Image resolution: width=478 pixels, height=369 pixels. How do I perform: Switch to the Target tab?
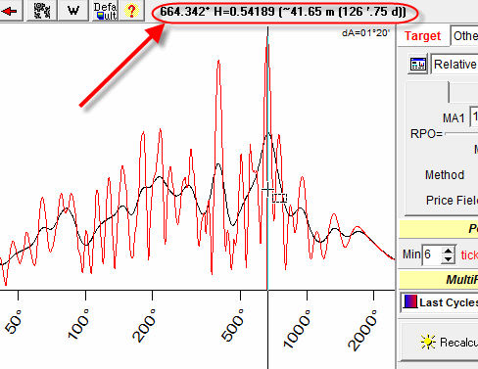tap(422, 36)
